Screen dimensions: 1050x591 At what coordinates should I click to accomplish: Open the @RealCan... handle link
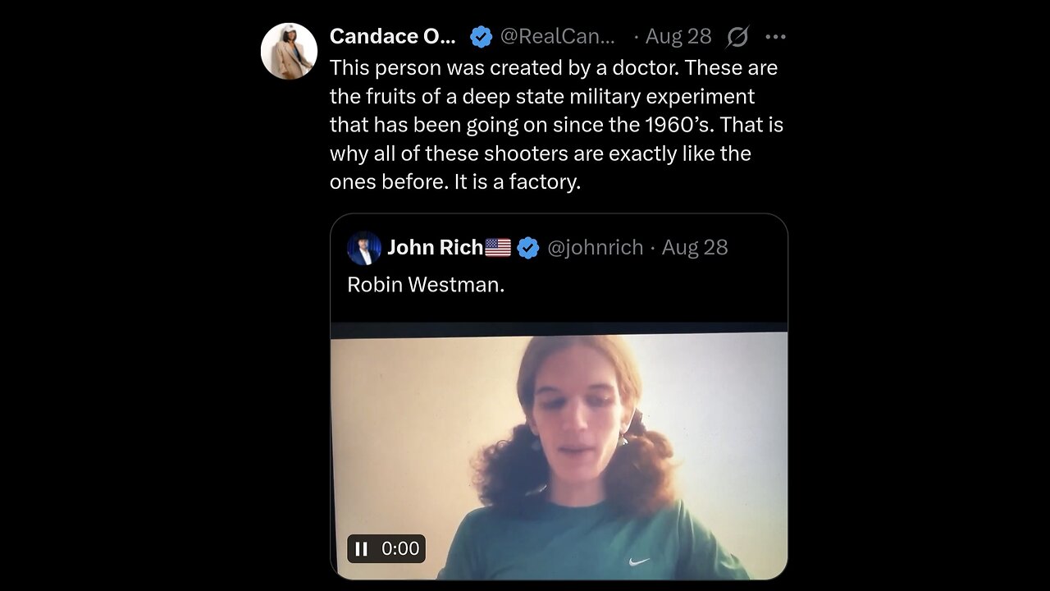557,37
